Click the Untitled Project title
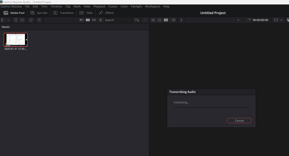The width and height of the screenshot is (289, 156). tap(213, 13)
